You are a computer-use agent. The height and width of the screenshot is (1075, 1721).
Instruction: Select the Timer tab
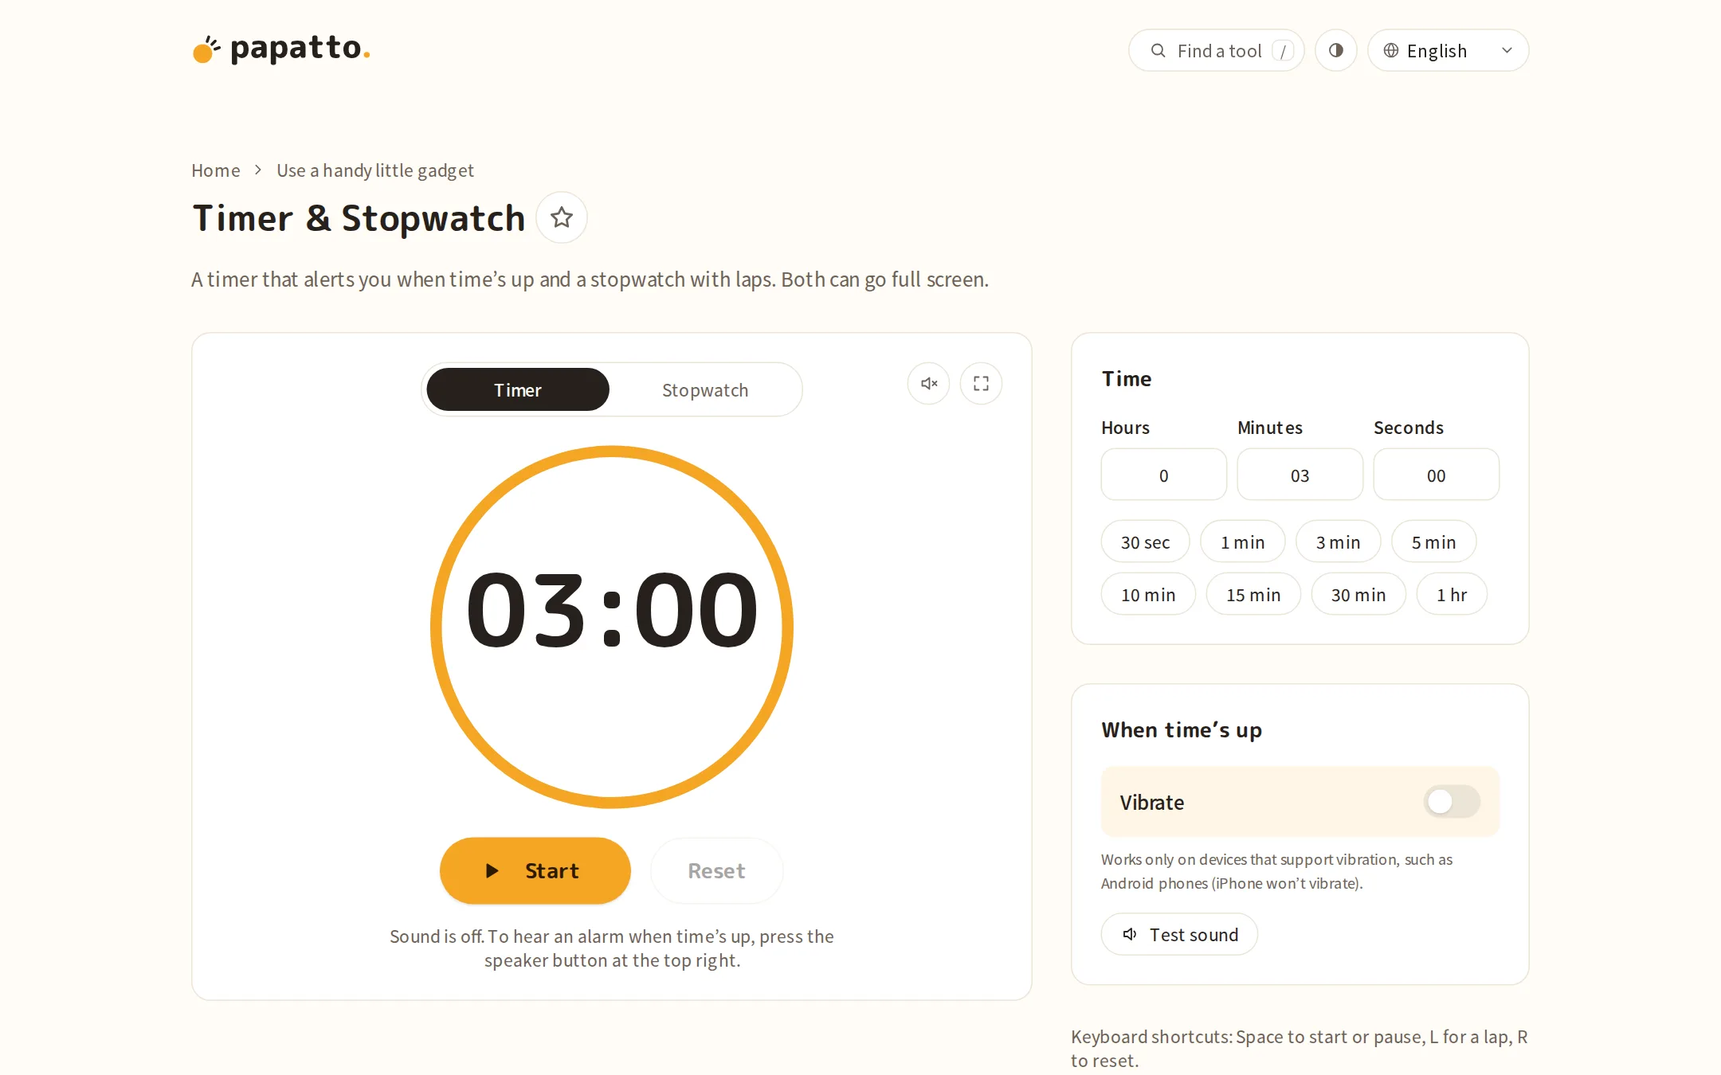coord(518,389)
